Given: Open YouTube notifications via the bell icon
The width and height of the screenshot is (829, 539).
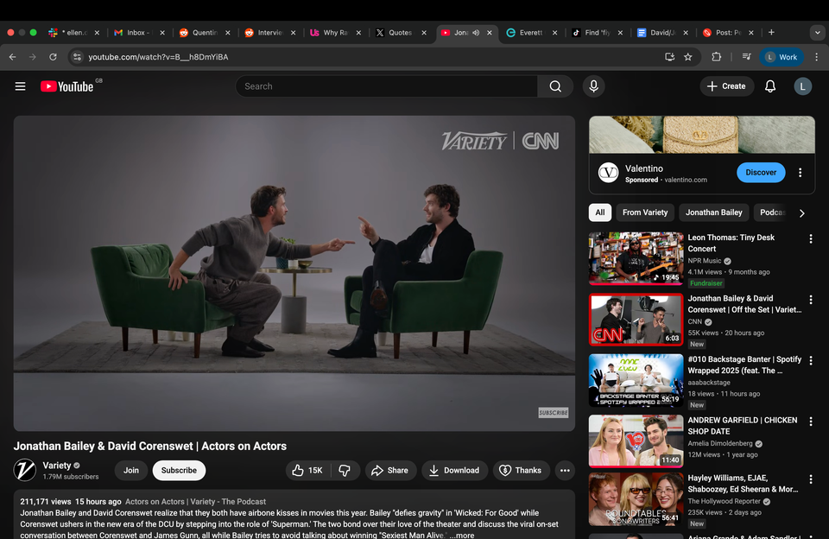Looking at the screenshot, I should [x=769, y=86].
